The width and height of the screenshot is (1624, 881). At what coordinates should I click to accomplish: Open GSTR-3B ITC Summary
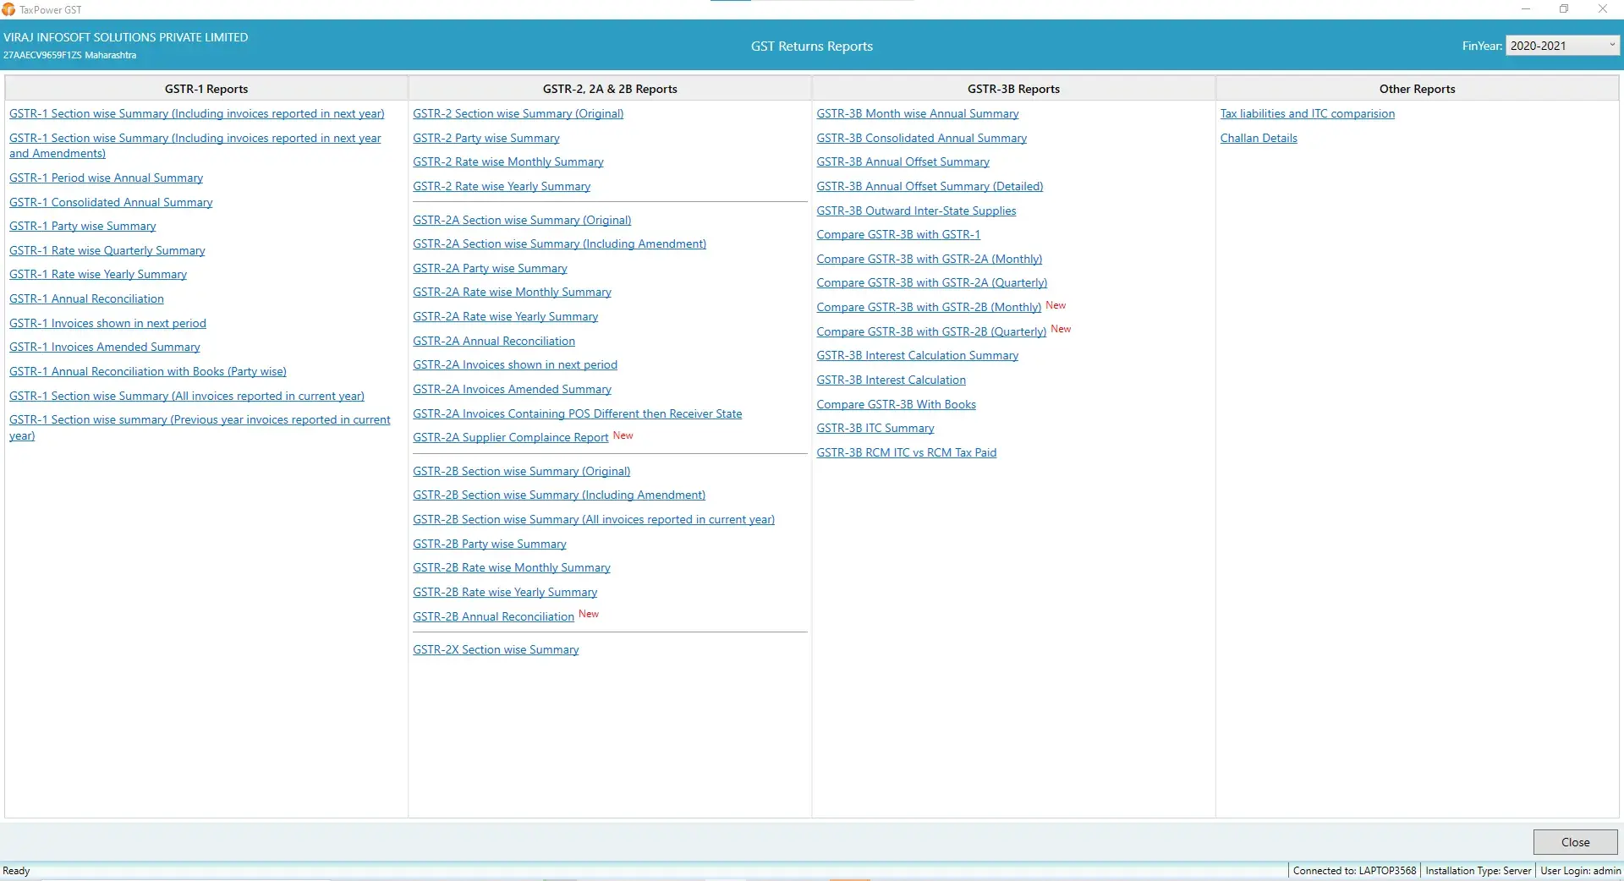click(875, 429)
